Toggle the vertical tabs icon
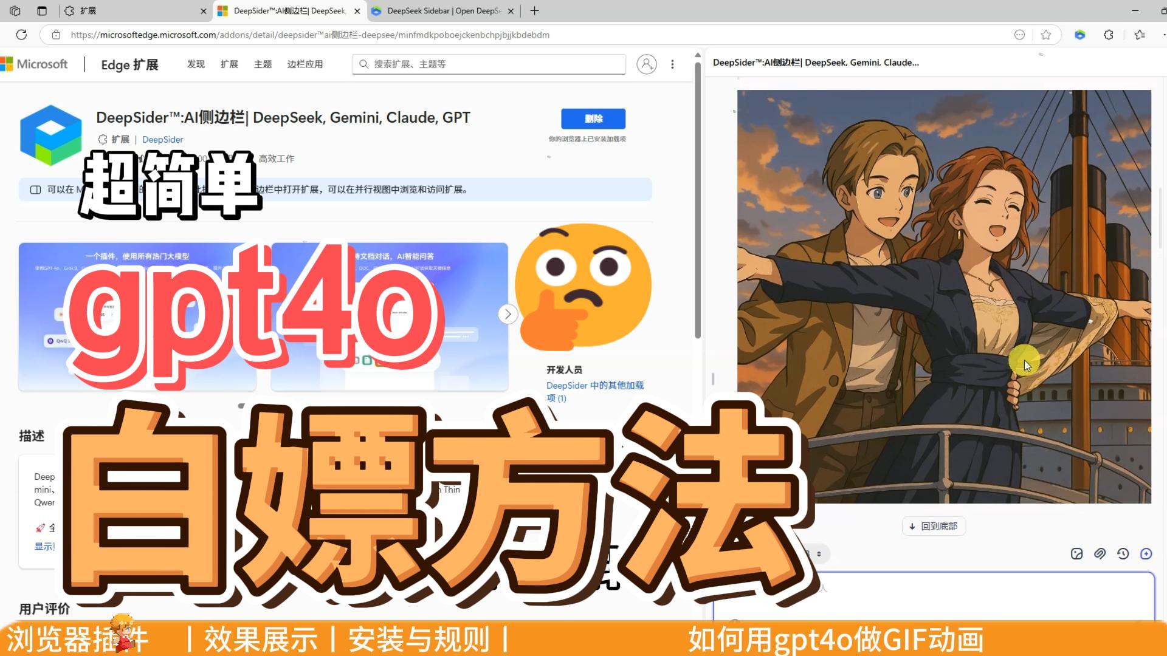1167x656 pixels. (42, 11)
